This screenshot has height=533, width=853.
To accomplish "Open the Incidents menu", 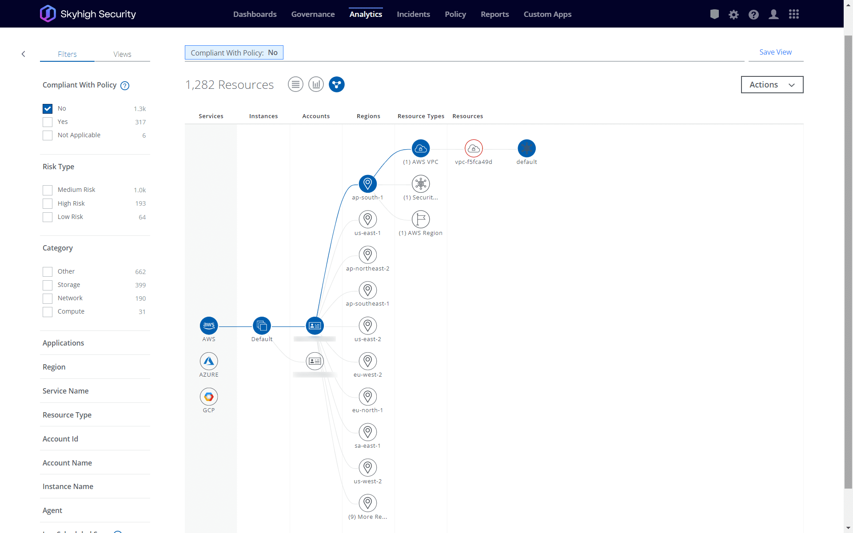I will click(413, 14).
